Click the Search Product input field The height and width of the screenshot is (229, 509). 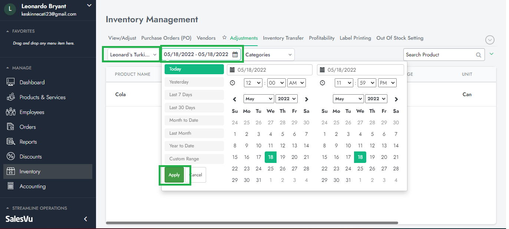coord(439,55)
